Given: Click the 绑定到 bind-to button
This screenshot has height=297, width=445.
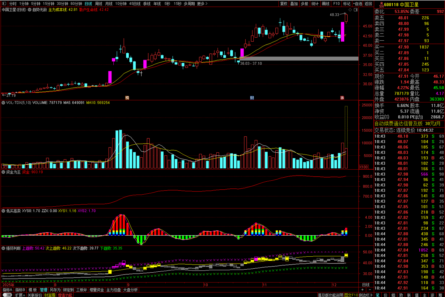Looking at the screenshot, I should pyautogui.click(x=68, y=290).
